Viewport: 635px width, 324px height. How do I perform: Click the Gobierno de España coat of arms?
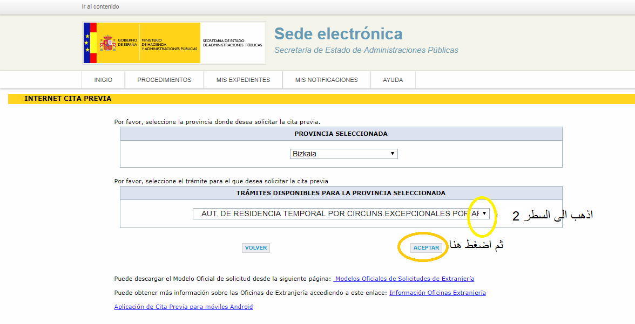pos(108,43)
